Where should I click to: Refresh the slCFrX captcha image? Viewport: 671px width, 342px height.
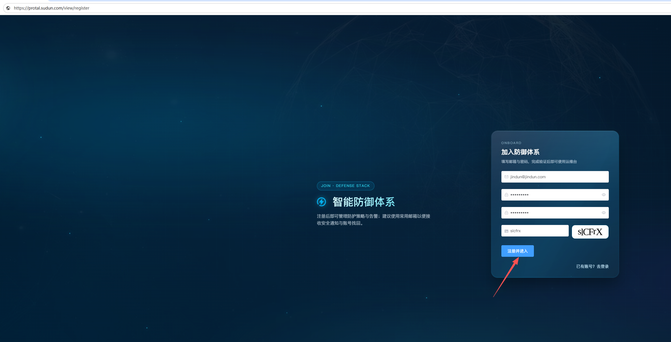590,232
